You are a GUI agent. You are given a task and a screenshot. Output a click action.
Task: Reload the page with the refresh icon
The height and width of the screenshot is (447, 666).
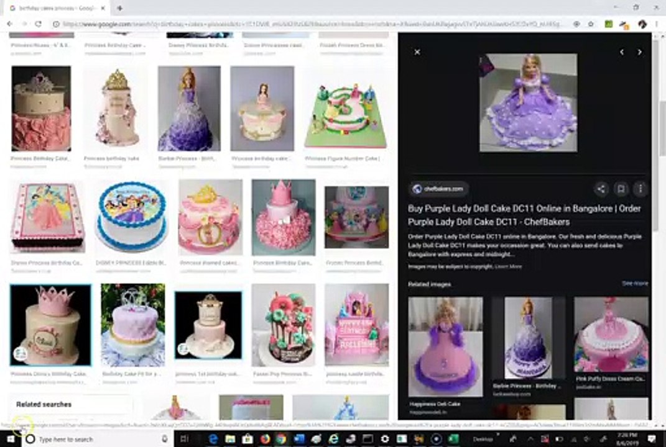(38, 24)
